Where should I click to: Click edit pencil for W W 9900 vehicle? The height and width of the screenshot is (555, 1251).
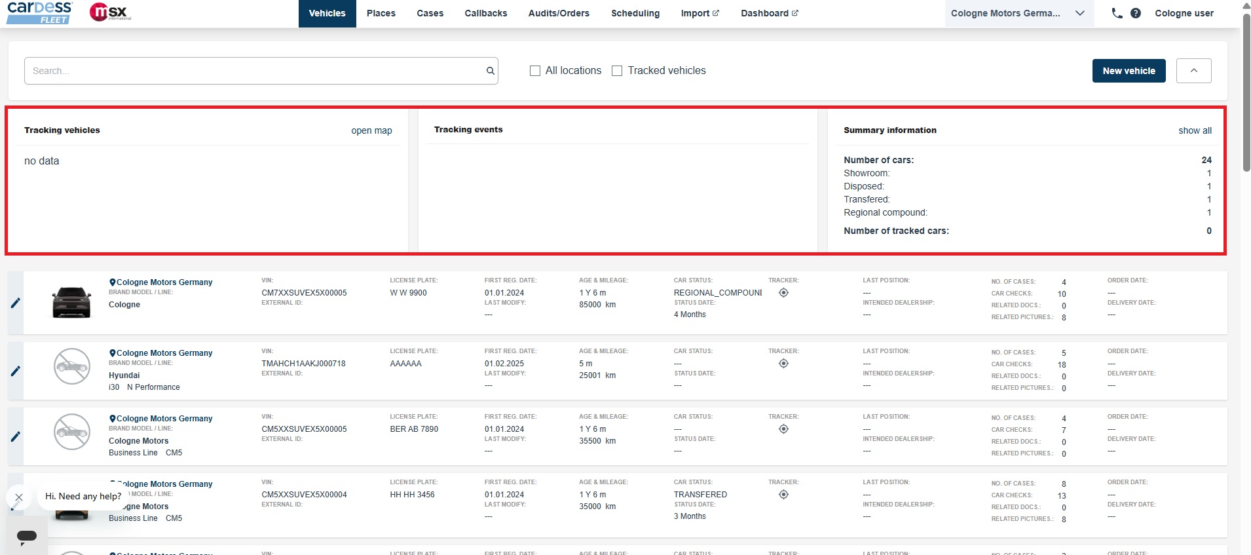click(x=16, y=303)
